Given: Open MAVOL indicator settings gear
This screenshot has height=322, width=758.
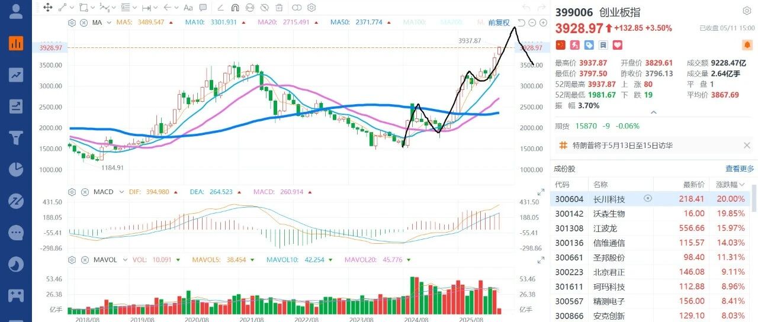Looking at the screenshot, I should point(72,259).
